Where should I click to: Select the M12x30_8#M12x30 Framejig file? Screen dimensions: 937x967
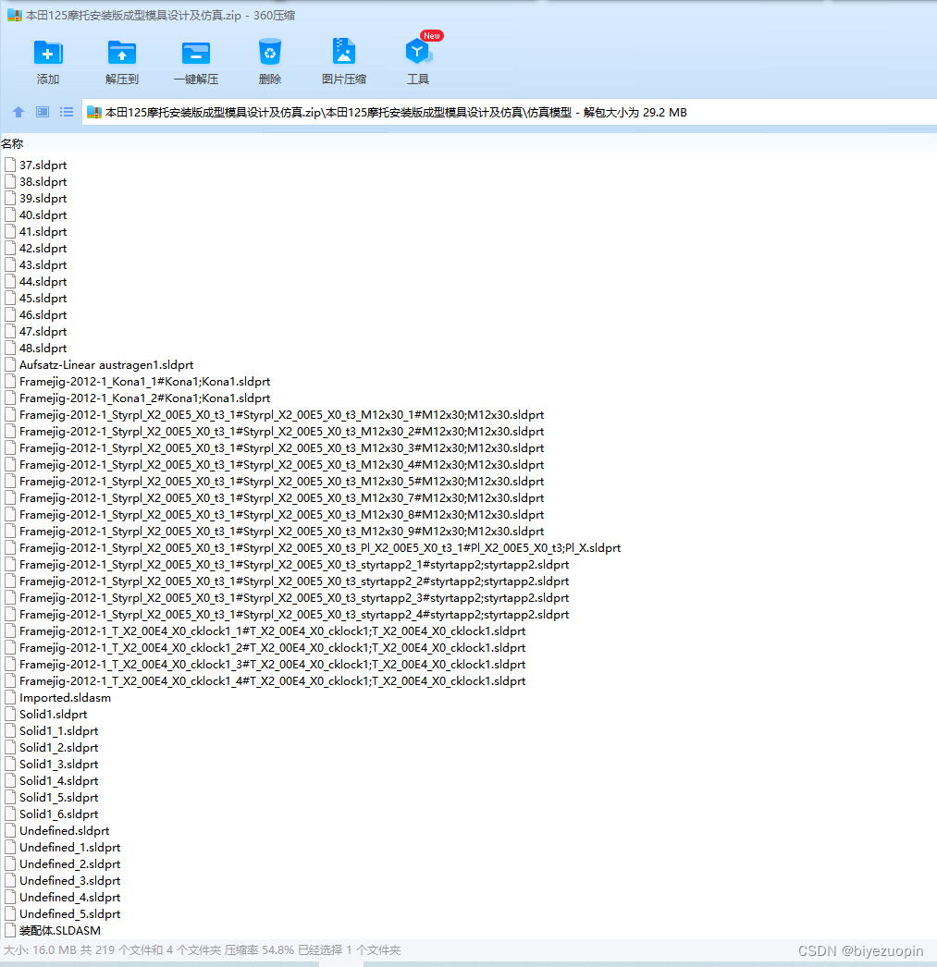point(281,515)
